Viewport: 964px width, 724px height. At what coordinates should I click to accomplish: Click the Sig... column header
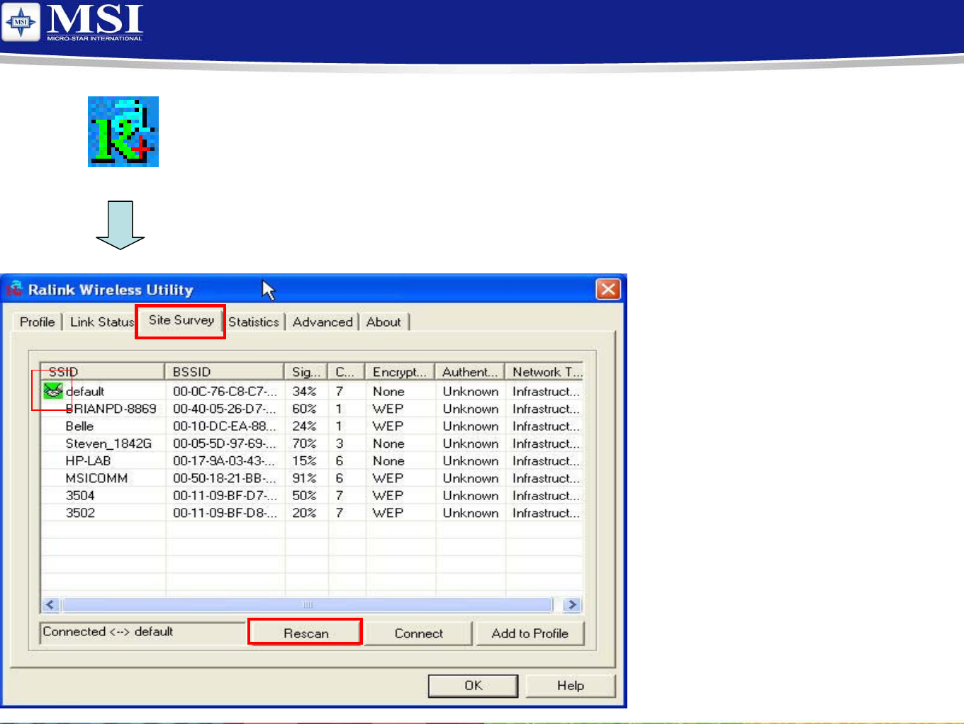(306, 372)
